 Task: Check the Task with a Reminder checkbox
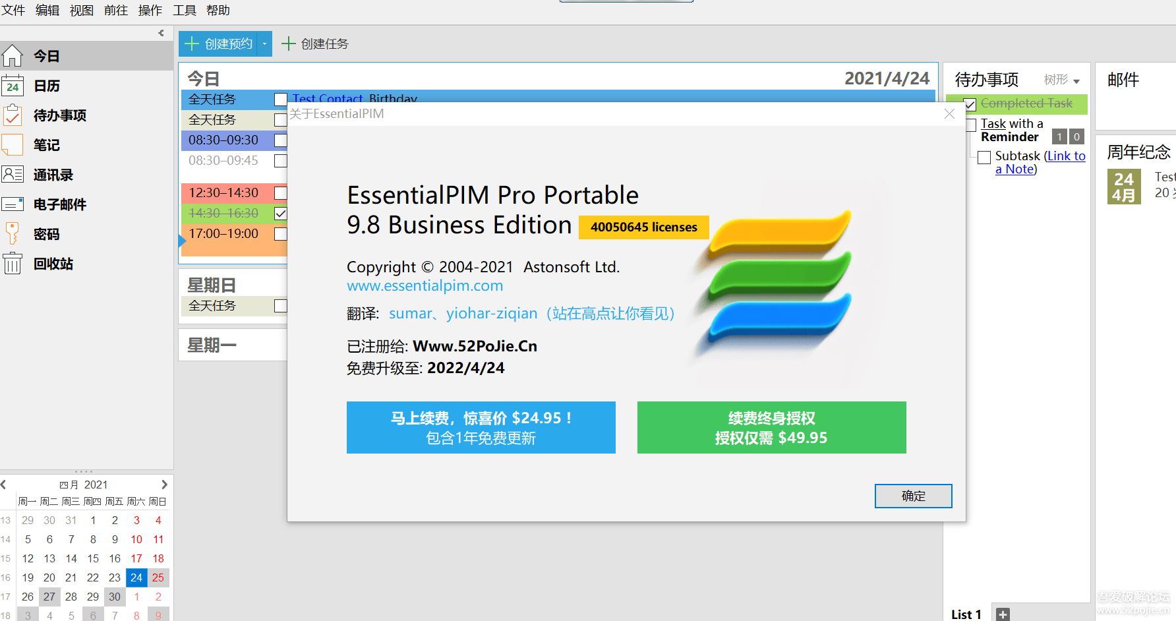coord(971,125)
